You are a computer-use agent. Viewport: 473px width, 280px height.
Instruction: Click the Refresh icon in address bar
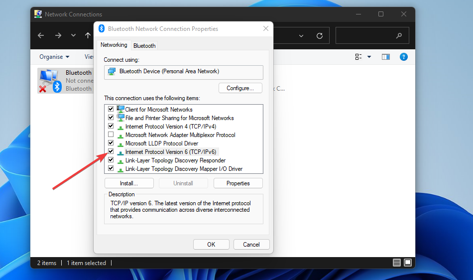(x=320, y=36)
